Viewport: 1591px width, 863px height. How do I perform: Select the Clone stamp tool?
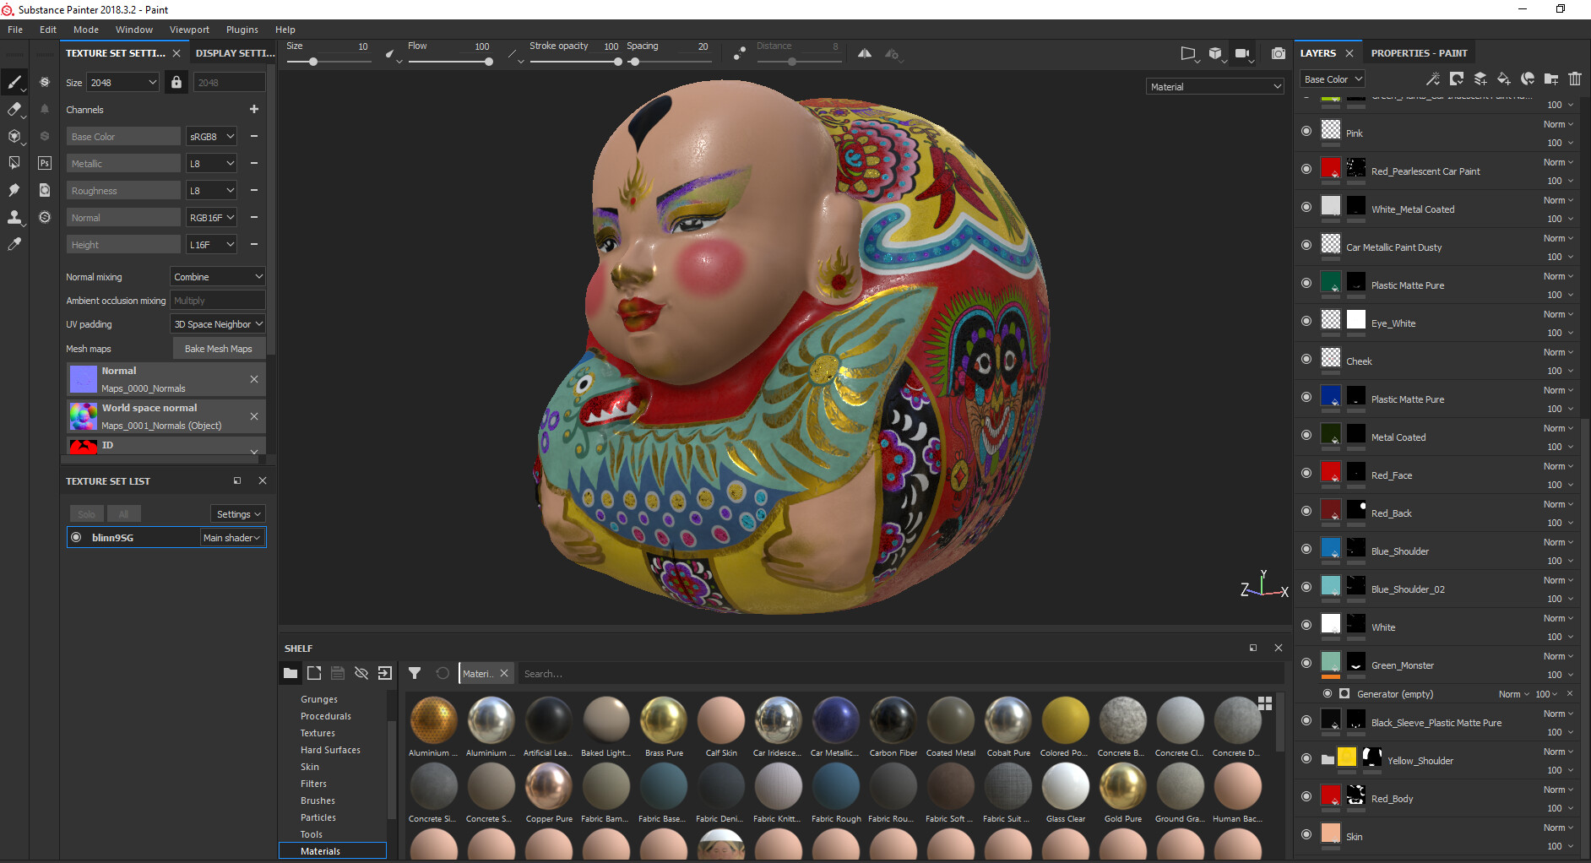14,217
